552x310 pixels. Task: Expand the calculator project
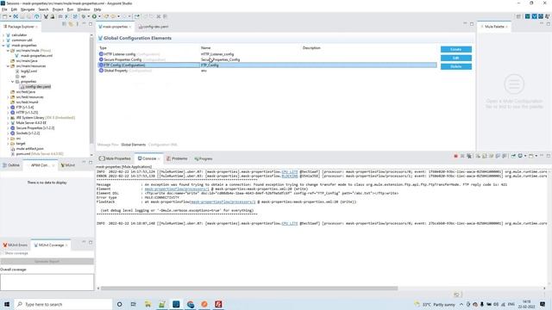pos(3,35)
